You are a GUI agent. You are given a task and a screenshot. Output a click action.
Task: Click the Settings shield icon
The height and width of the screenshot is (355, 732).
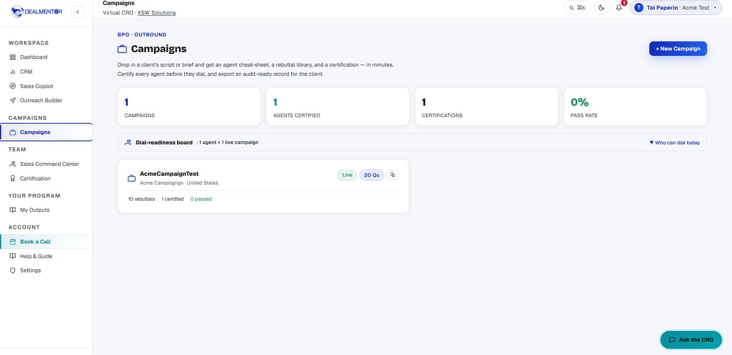(x=13, y=270)
